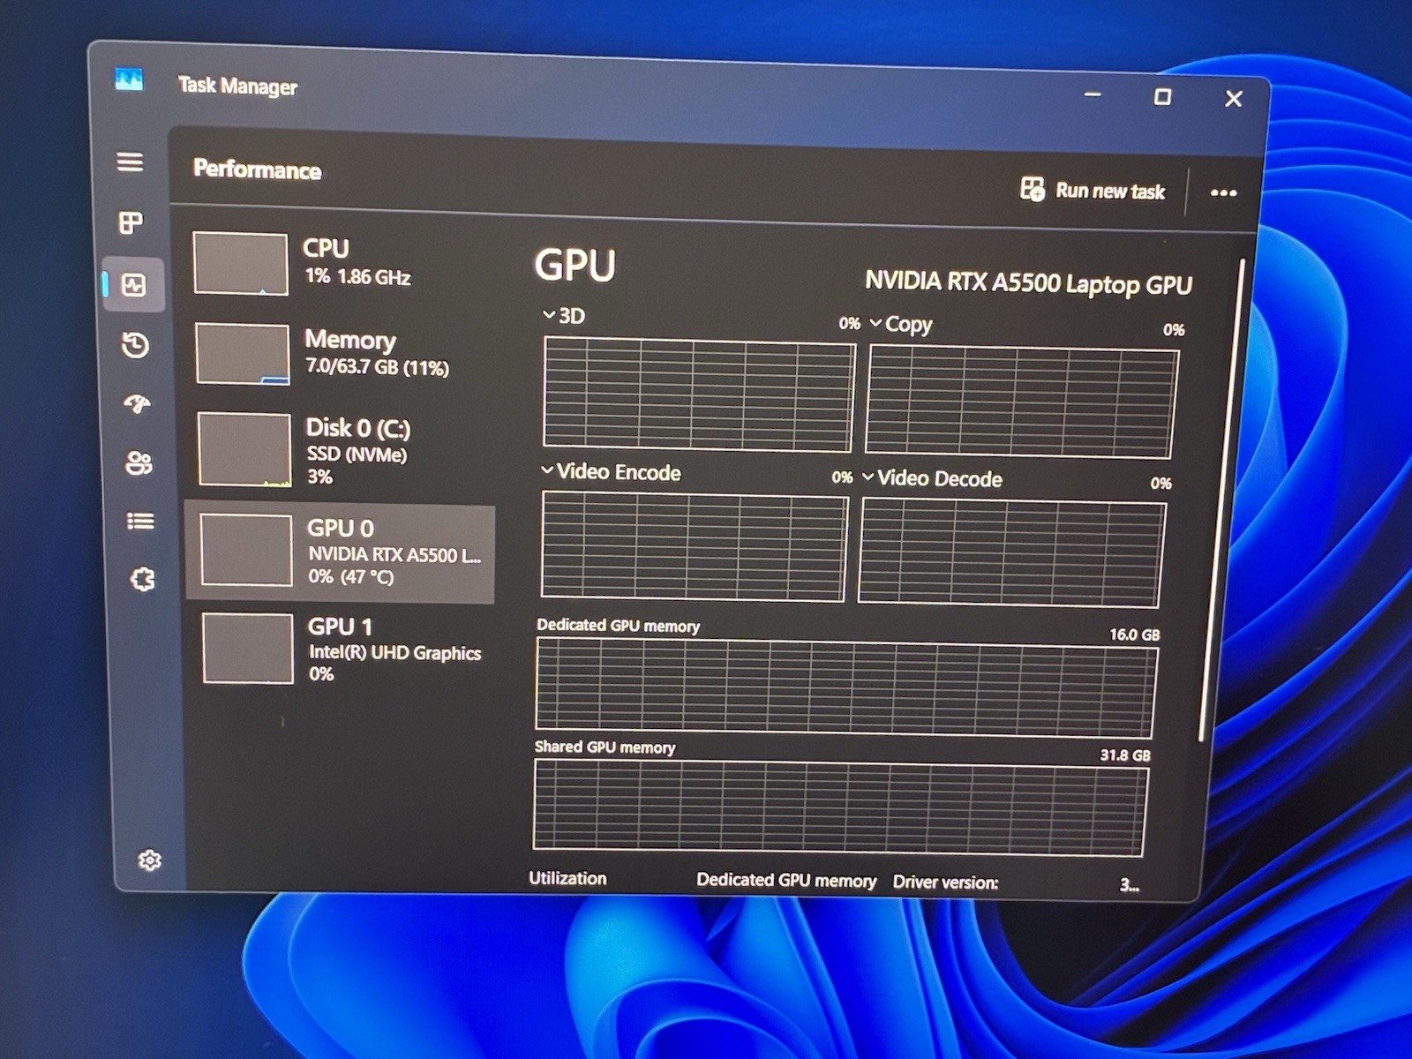The image size is (1412, 1059).
Task: Click the Run new task icon
Action: (x=1032, y=188)
